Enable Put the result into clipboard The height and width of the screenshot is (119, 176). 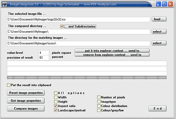(x=8, y=85)
